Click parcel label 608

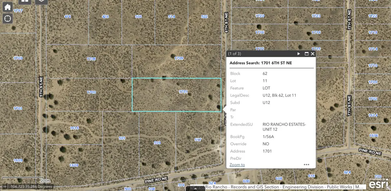(x=279, y=179)
